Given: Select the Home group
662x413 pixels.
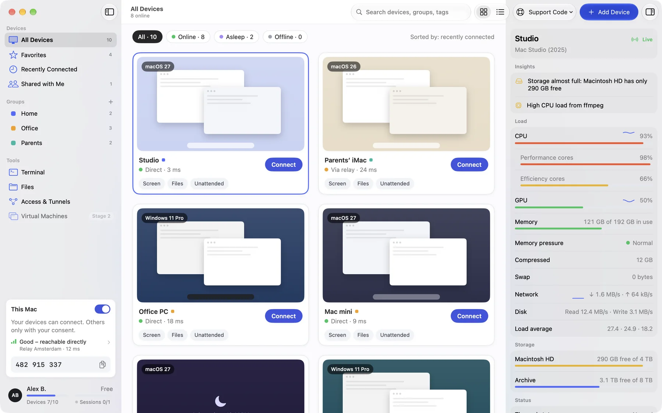Looking at the screenshot, I should 61,113.
